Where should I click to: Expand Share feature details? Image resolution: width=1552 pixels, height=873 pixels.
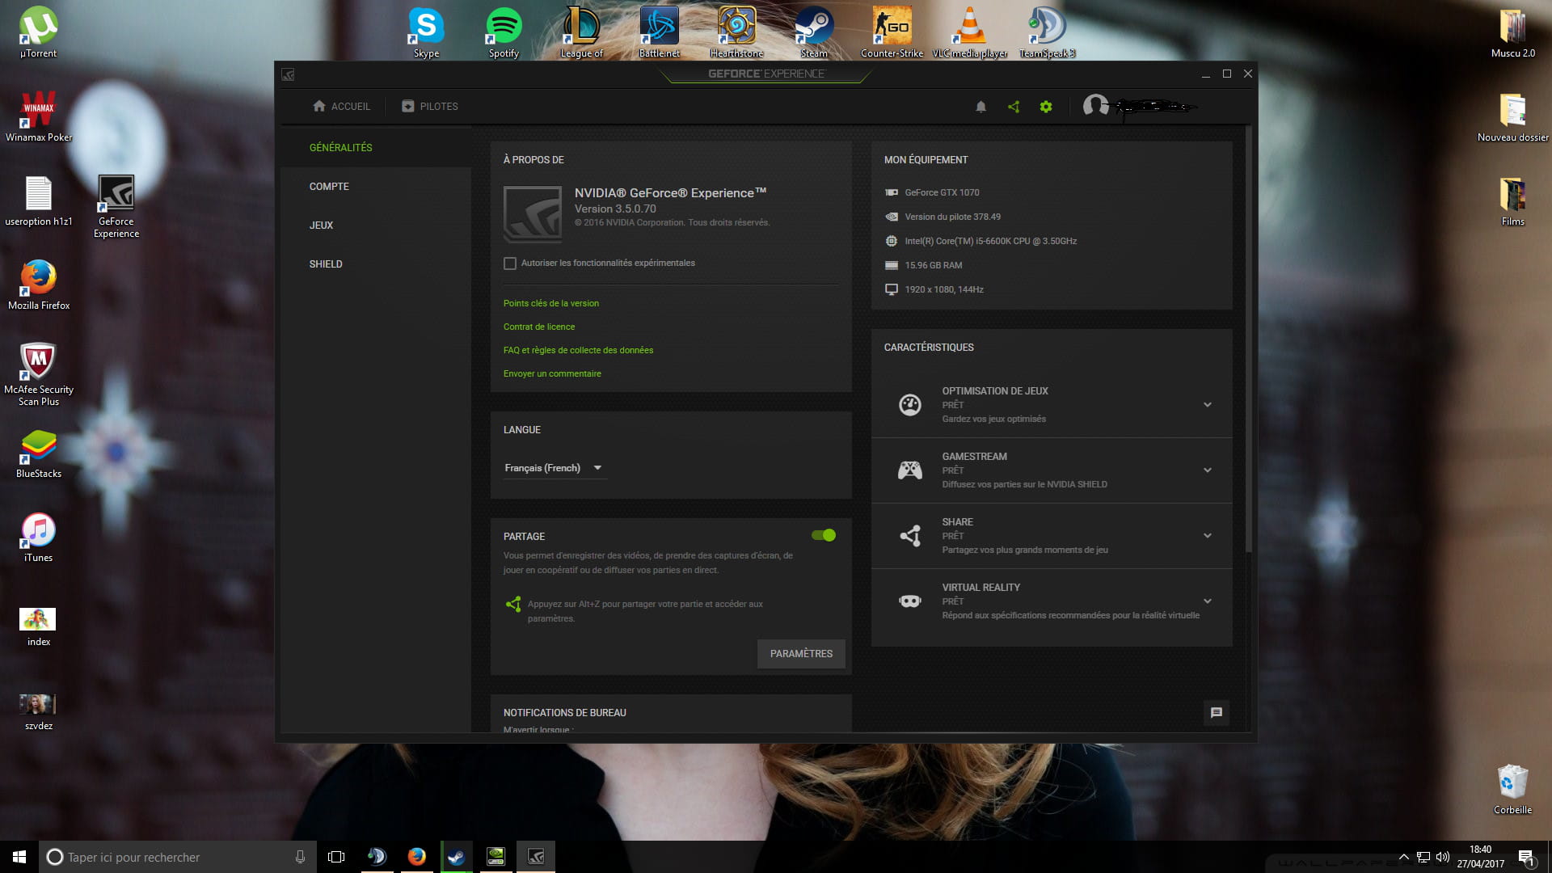[1207, 536]
